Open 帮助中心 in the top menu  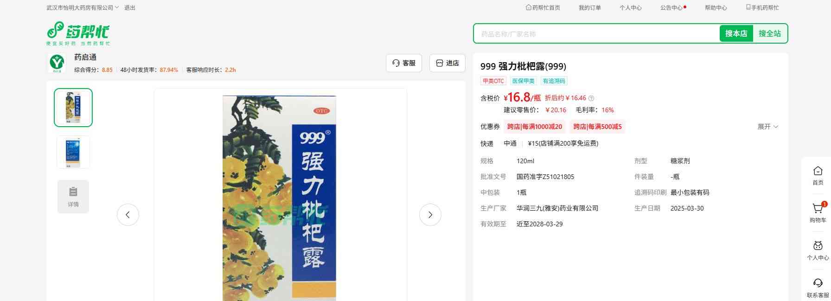pos(716,8)
